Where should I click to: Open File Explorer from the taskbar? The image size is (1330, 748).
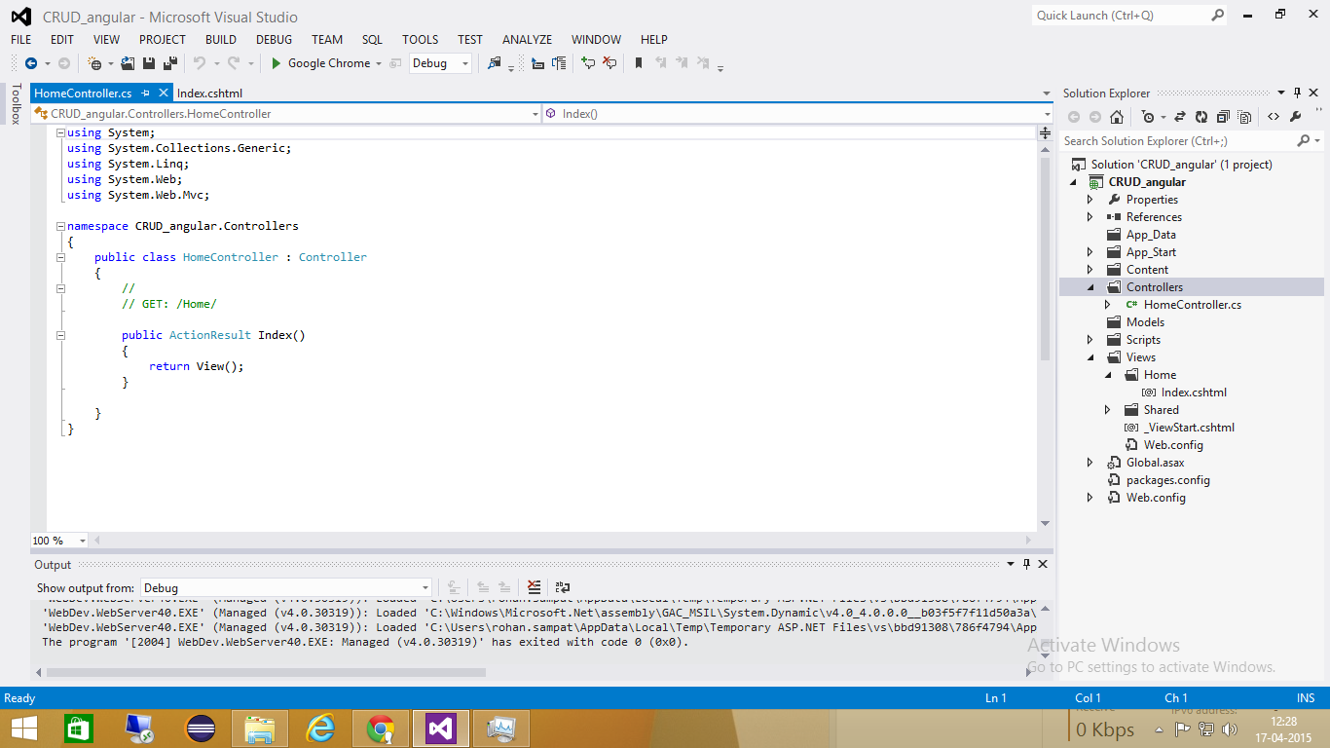point(260,729)
